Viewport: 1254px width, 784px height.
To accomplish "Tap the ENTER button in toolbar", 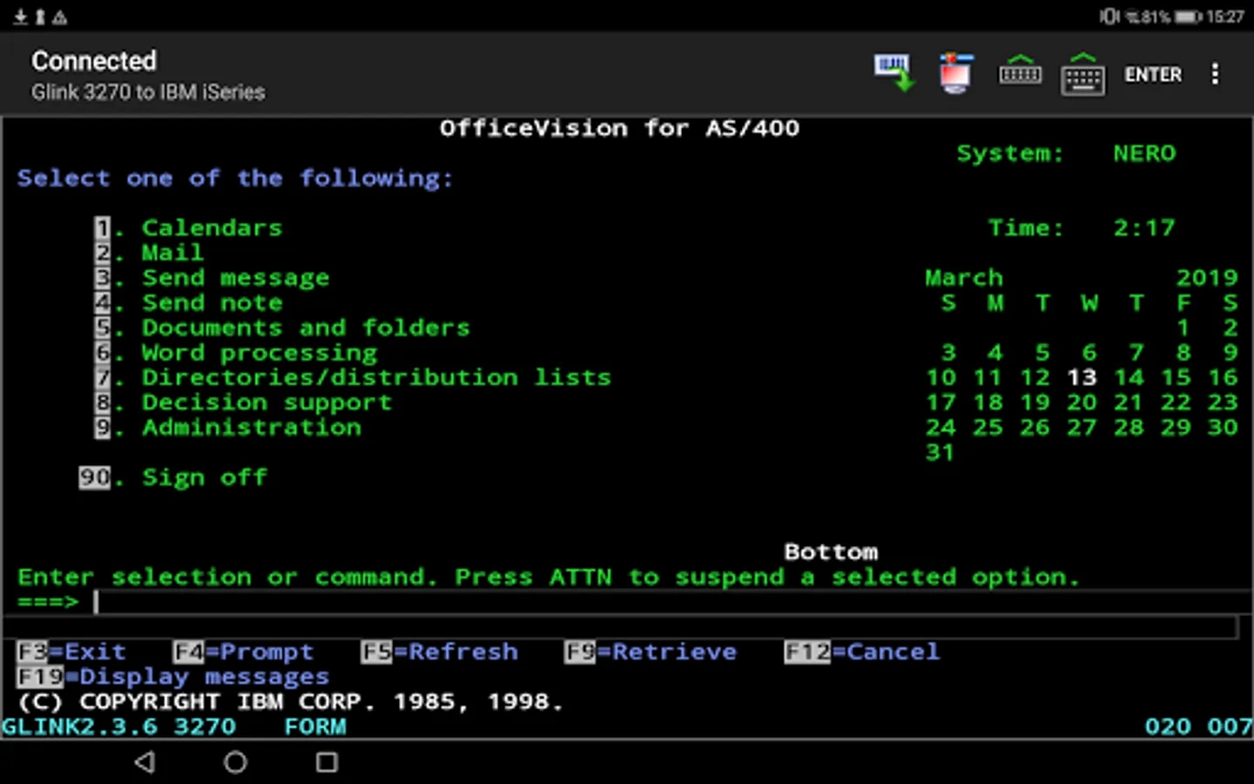I will pos(1153,75).
